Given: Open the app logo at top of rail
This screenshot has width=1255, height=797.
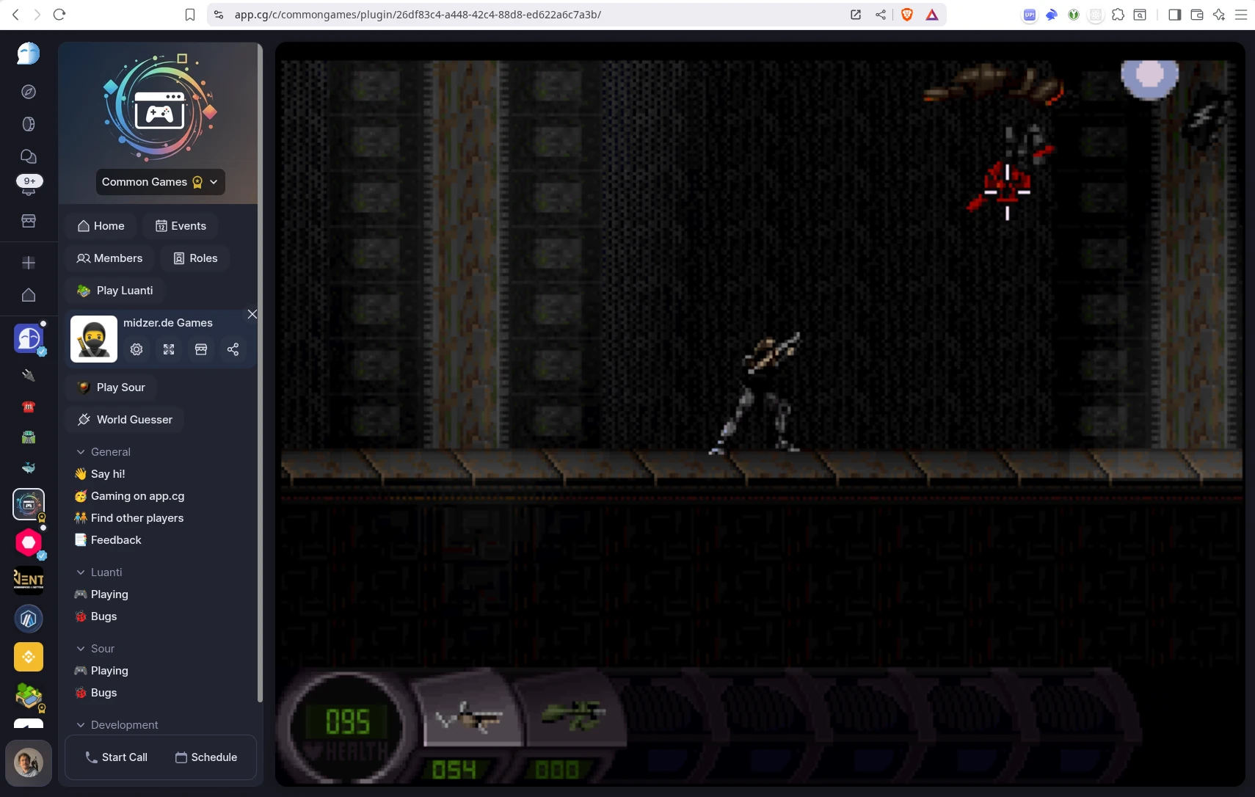Looking at the screenshot, I should point(29,54).
